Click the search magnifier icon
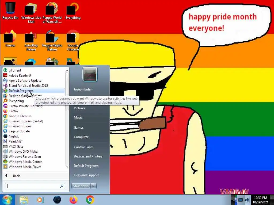Screen dimensions: 274x205 62,186
